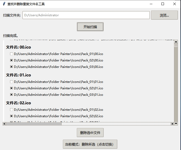Uncheck the Pack_02\02.ico checkbox
Screen dimensions: 181x150
coord(11,116)
